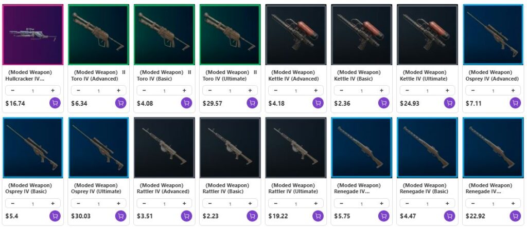Click cart icon for Osprey IV (Advanced)

(515, 103)
